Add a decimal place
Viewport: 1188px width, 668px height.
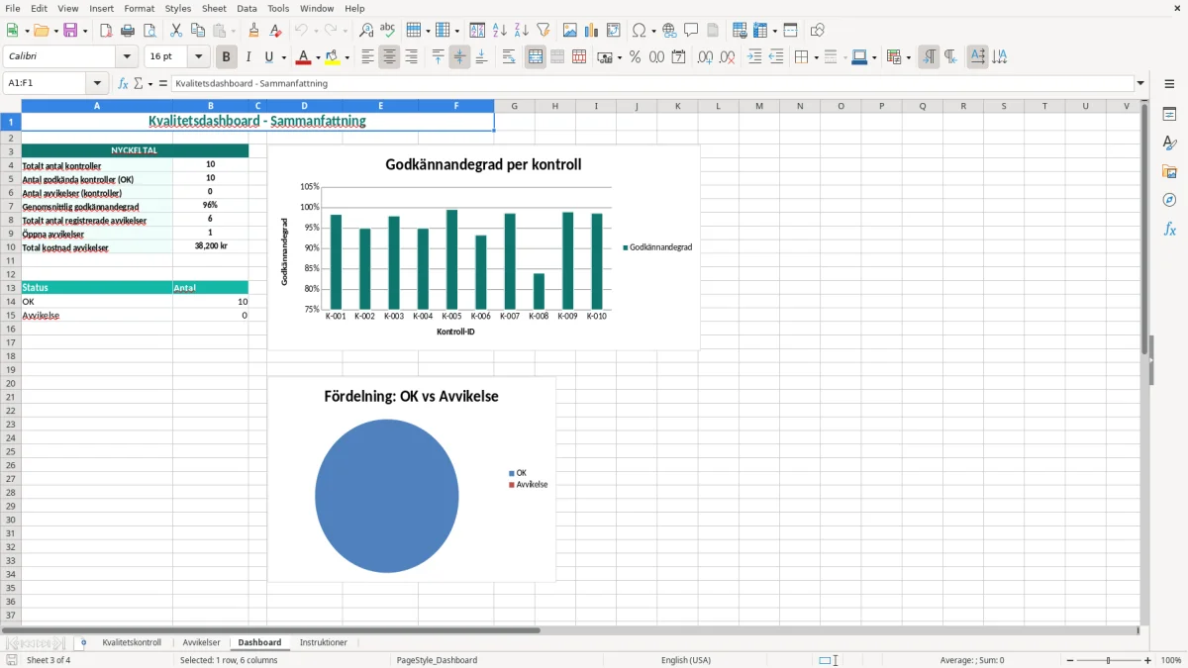pyautogui.click(x=705, y=57)
